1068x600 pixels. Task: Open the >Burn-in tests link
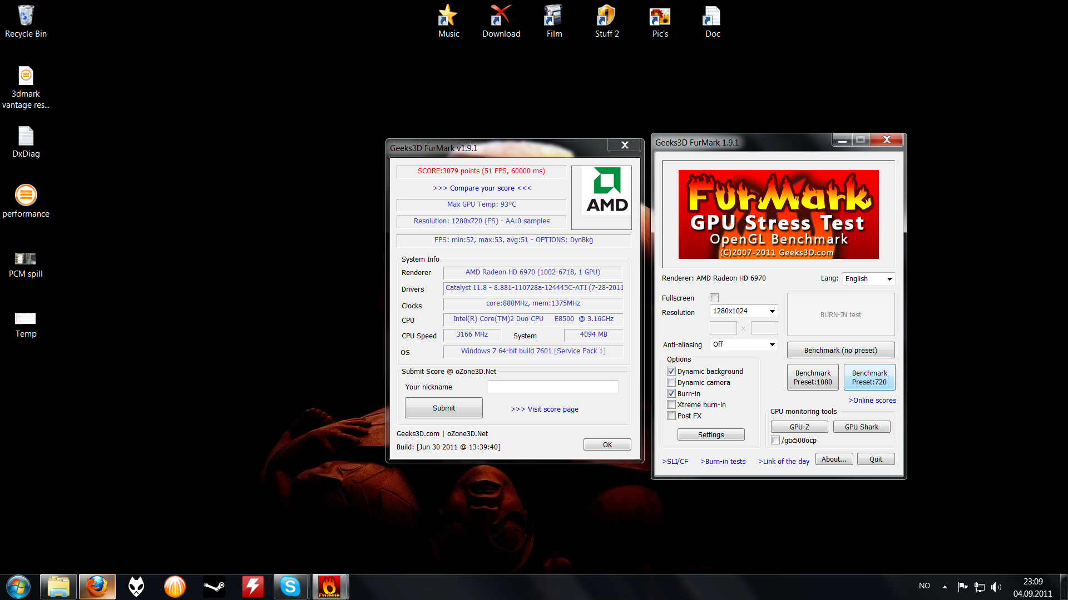click(x=723, y=461)
